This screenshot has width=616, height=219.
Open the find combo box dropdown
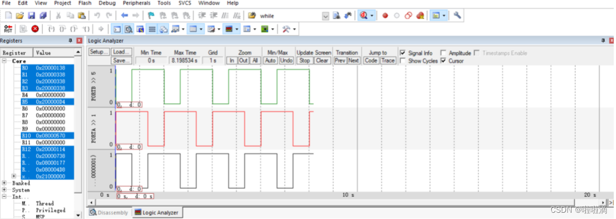(325, 16)
